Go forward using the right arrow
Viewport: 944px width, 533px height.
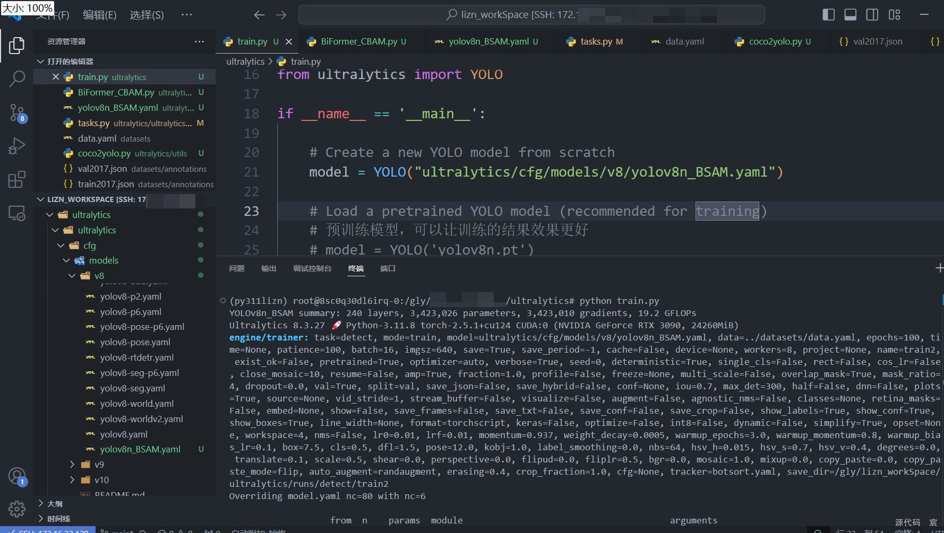(x=281, y=15)
